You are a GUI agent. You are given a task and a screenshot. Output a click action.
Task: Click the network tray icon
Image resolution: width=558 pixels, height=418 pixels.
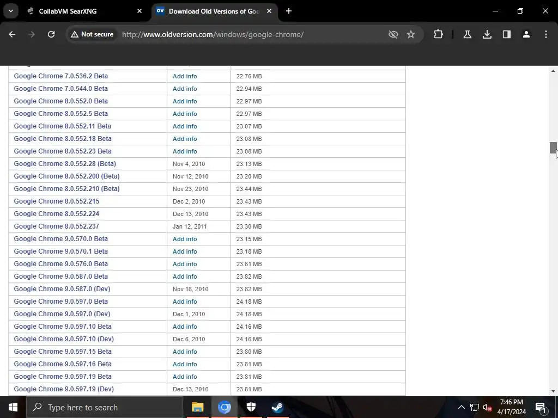pyautogui.click(x=475, y=407)
